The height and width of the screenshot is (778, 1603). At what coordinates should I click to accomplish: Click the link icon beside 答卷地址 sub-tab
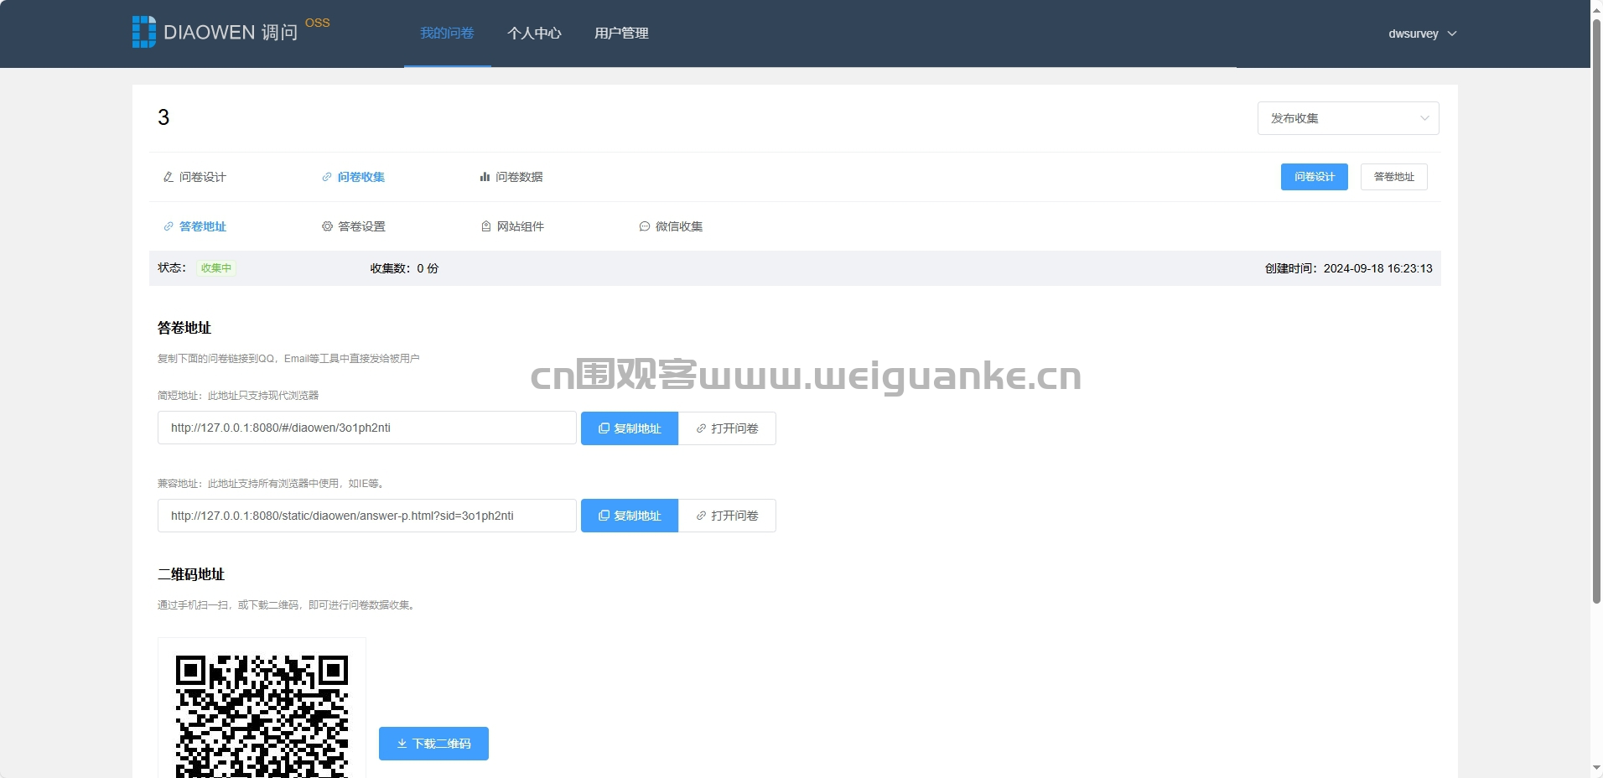pos(169,226)
